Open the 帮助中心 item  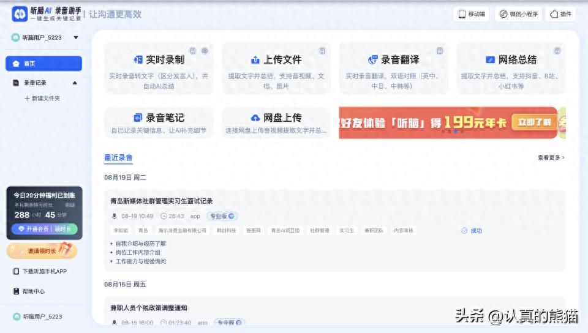[x=29, y=291]
